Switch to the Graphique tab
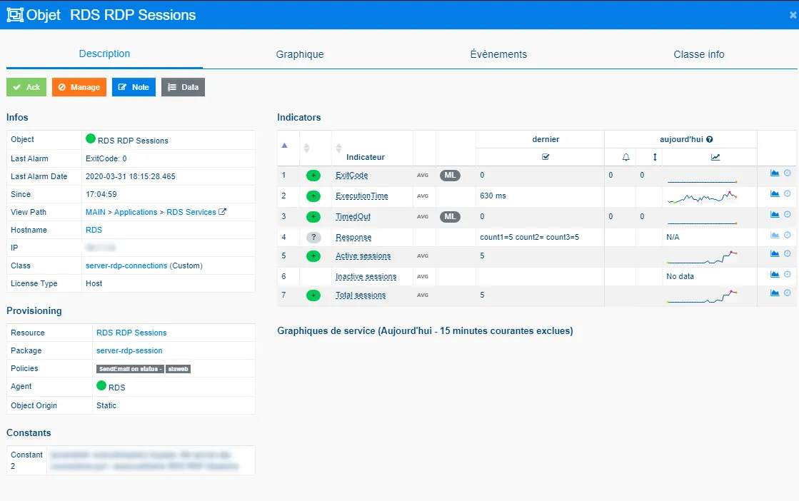Viewport: 799px width, 501px height. [x=301, y=54]
